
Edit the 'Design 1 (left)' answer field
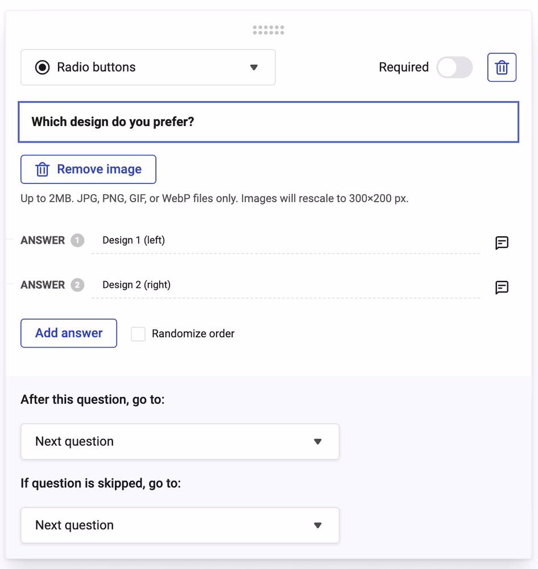click(x=285, y=240)
